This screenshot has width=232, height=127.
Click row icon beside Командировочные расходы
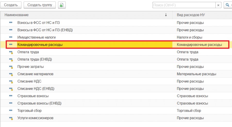click(x=11, y=45)
